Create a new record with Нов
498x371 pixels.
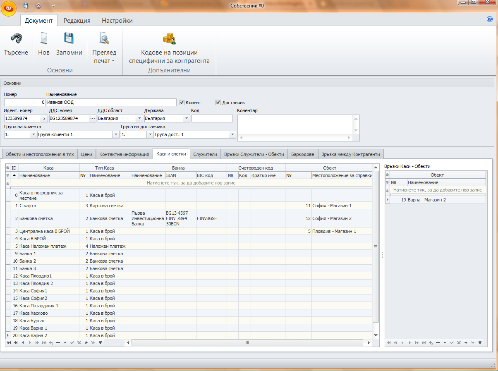tap(44, 44)
